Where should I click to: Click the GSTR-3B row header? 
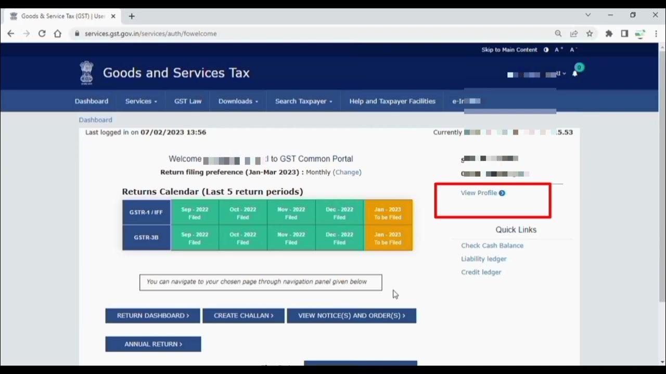coord(146,238)
